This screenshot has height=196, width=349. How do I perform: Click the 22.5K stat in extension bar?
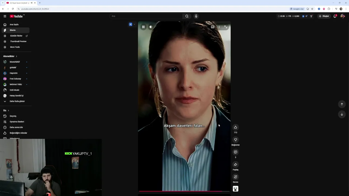(281, 16)
